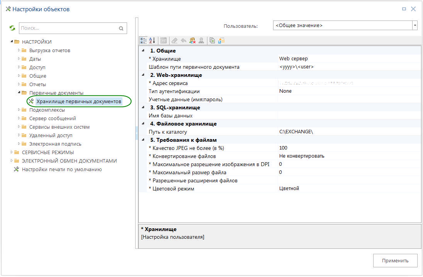Viewport: 423px width, 277px height.
Task: Click the magnifier icon in search box
Action: (x=121, y=28)
